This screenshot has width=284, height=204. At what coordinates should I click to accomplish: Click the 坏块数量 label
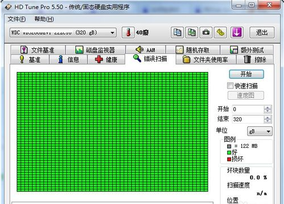[x=239, y=170]
